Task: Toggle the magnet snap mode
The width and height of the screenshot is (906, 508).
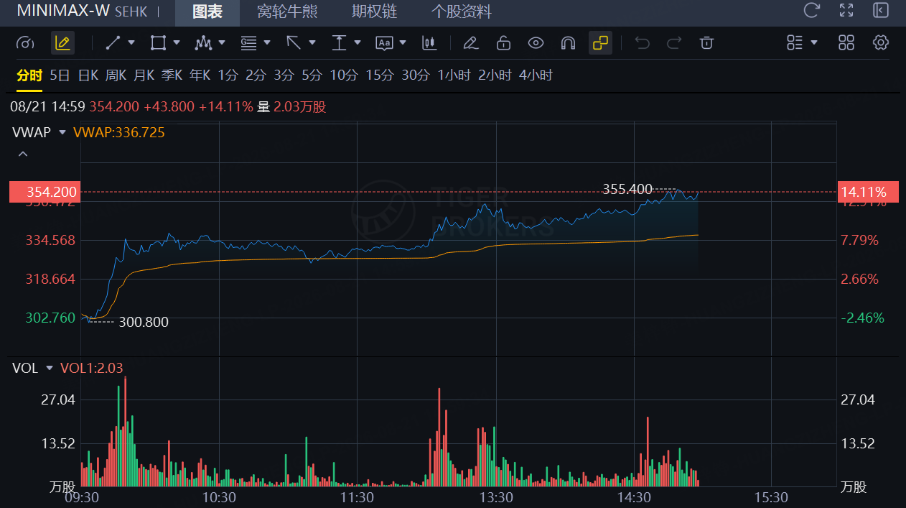Action: (x=568, y=43)
